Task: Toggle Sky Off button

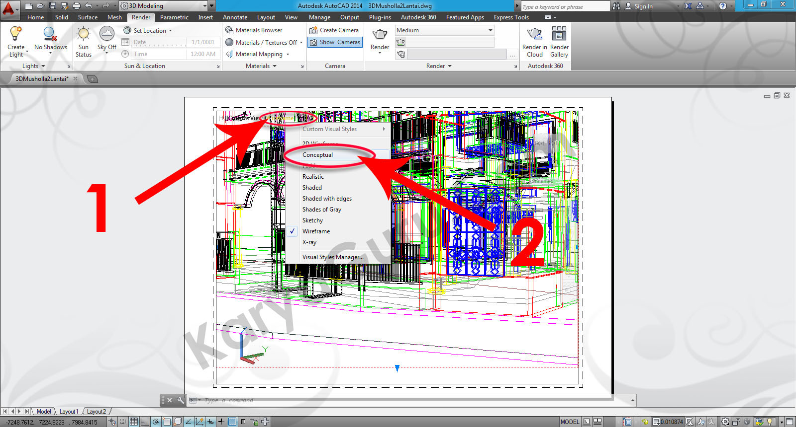Action: click(x=107, y=34)
